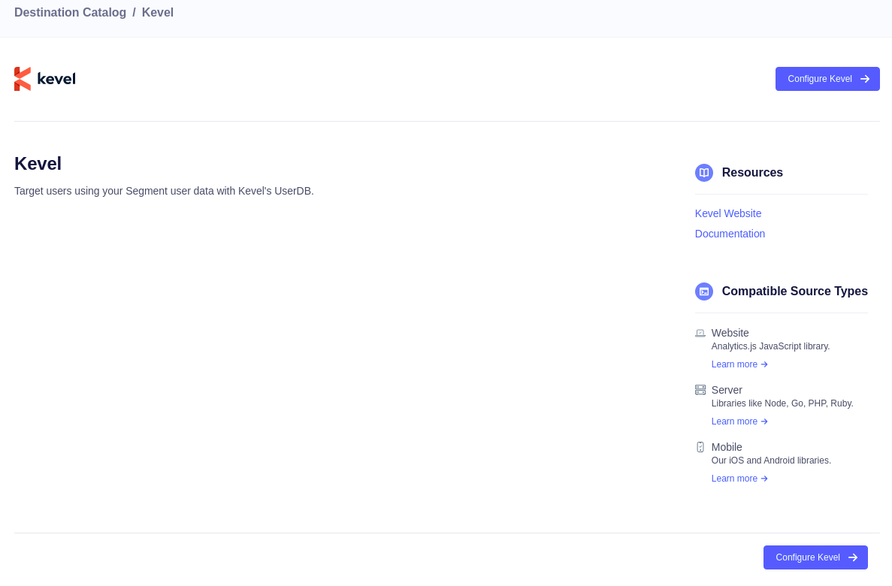Select the Website browser icon

tap(700, 333)
